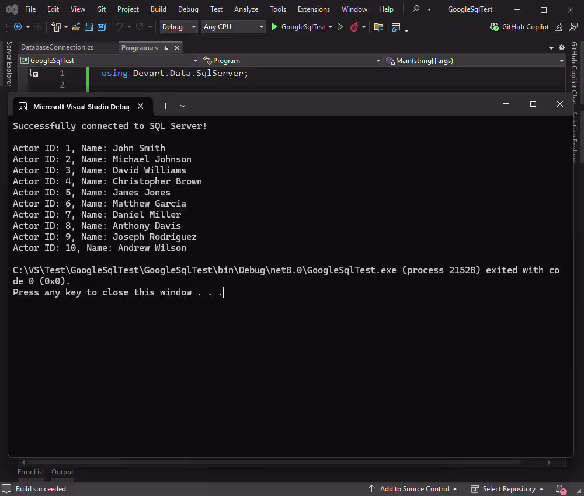Click Select Repository in the status bar
Image resolution: width=584 pixels, height=496 pixels.
pyautogui.click(x=507, y=489)
